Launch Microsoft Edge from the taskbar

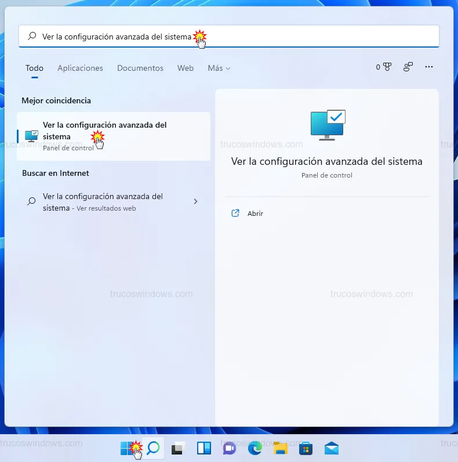[x=255, y=448]
